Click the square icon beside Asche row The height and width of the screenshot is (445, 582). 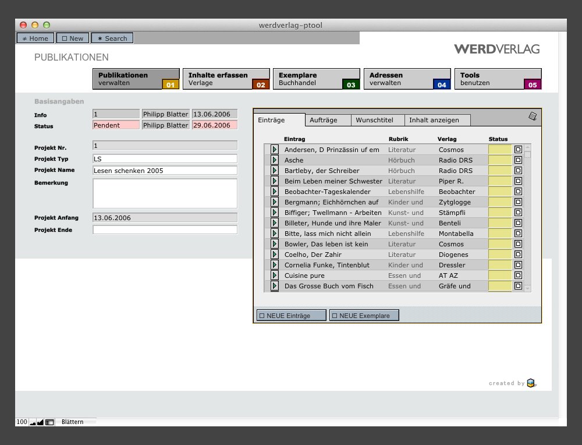click(518, 160)
